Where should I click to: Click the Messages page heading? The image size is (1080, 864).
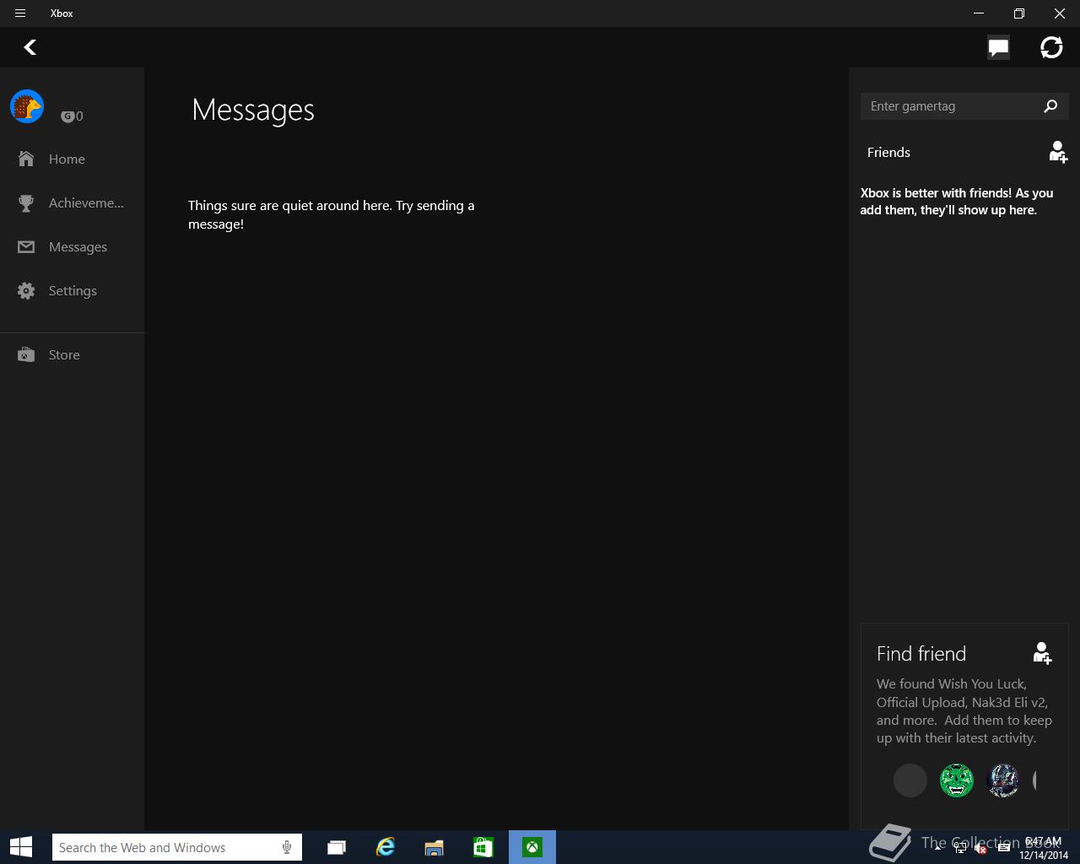tap(253, 110)
